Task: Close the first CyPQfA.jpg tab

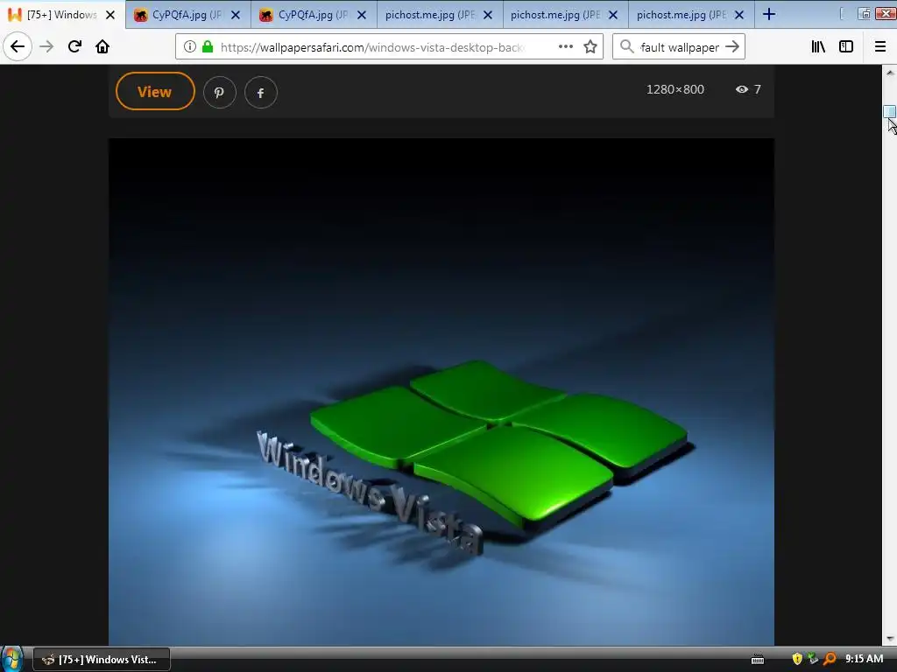Action: coord(235,15)
